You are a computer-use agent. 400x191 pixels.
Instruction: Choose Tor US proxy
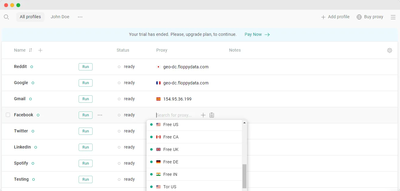point(194,186)
